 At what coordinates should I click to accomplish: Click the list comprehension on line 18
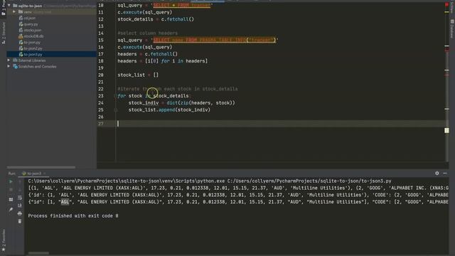tap(176, 61)
